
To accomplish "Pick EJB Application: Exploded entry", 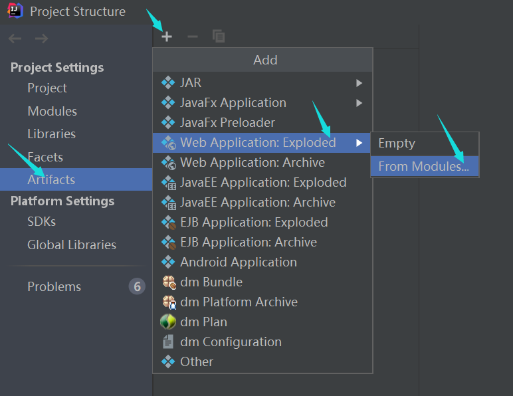I will coord(262,223).
